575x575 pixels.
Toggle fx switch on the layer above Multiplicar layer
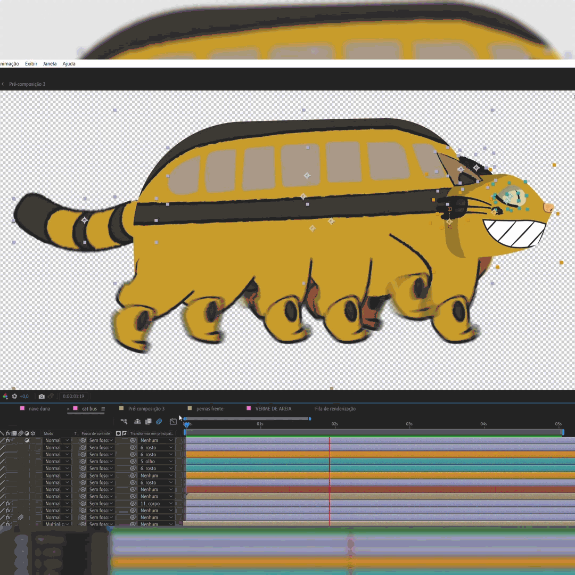point(8,517)
